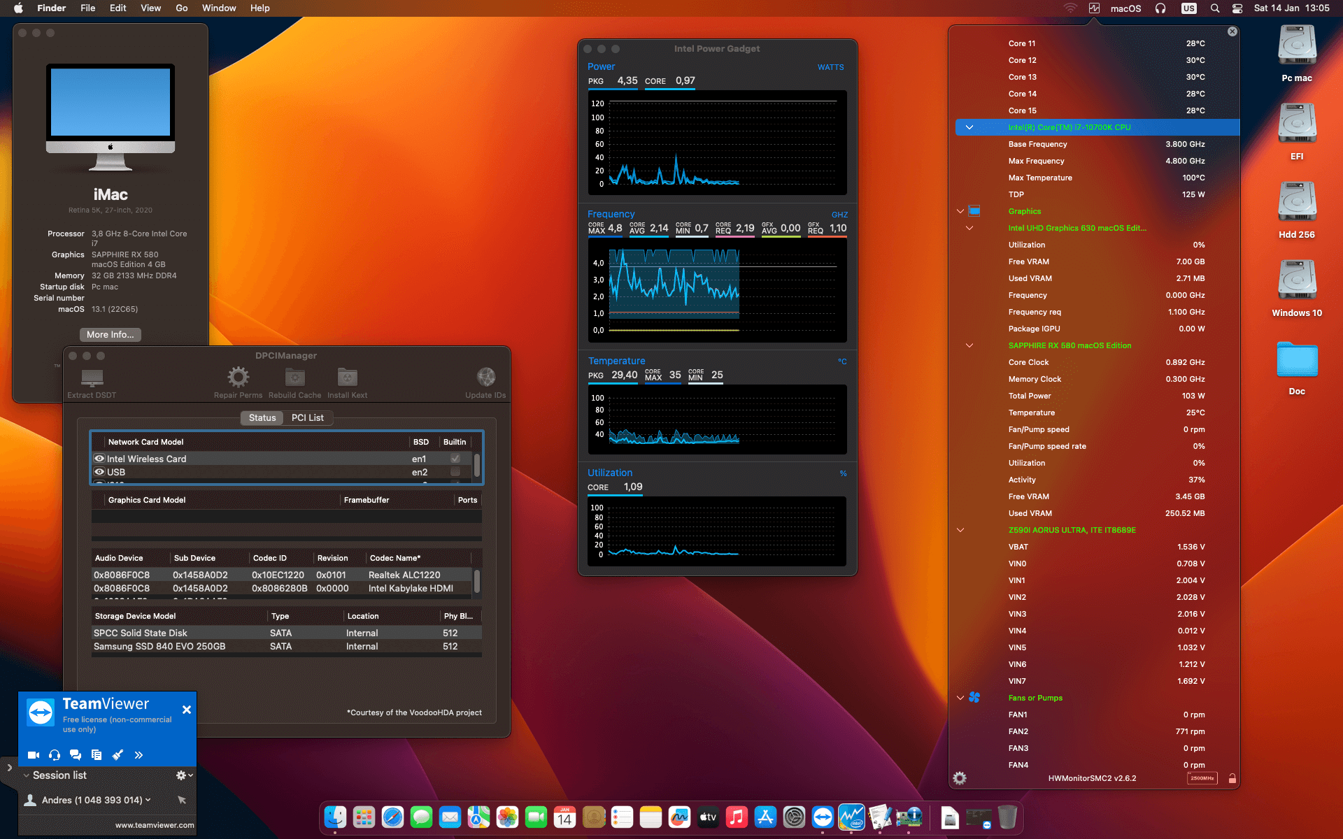This screenshot has height=839, width=1343.
Task: Click Fans or Pumps fan icon
Action: pyautogui.click(x=974, y=698)
